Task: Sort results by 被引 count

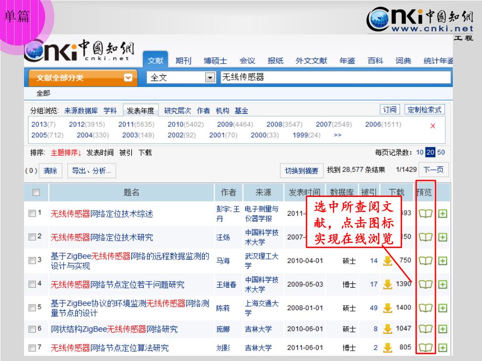Action: tap(126, 153)
